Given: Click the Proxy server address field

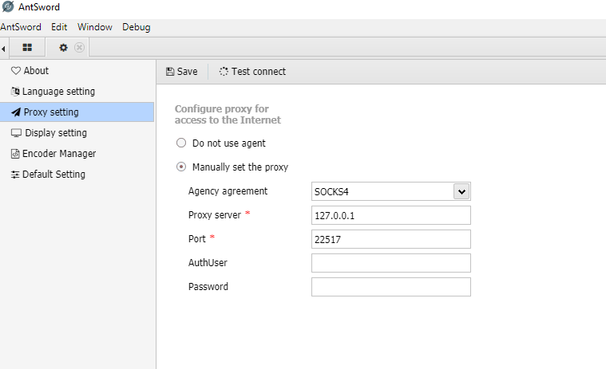Looking at the screenshot, I should tap(390, 215).
